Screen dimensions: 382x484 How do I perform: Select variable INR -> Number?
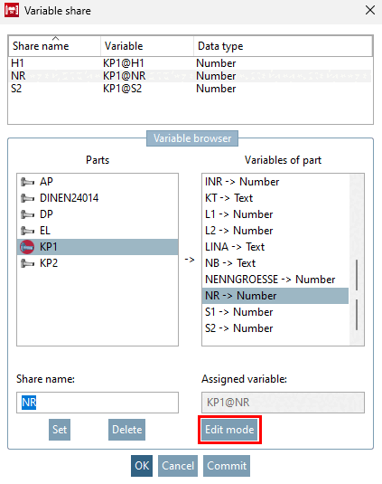click(x=275, y=182)
